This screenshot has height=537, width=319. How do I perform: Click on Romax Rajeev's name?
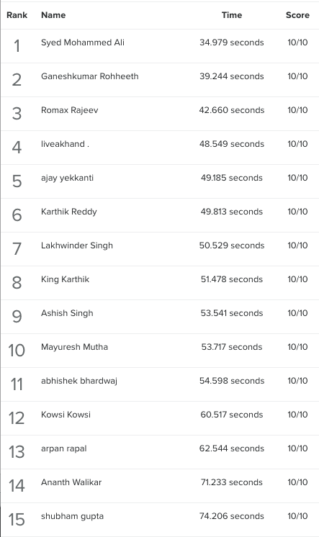[x=70, y=110]
